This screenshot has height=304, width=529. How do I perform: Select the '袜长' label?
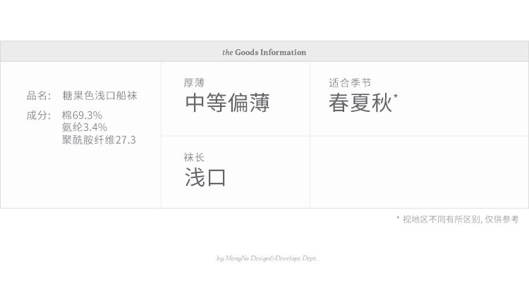tap(194, 157)
